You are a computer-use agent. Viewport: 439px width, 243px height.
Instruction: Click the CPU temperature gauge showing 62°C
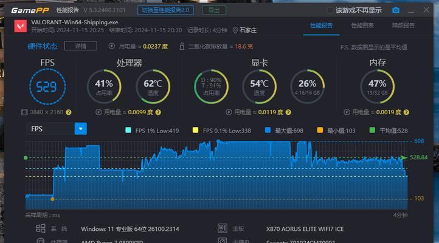pos(153,87)
